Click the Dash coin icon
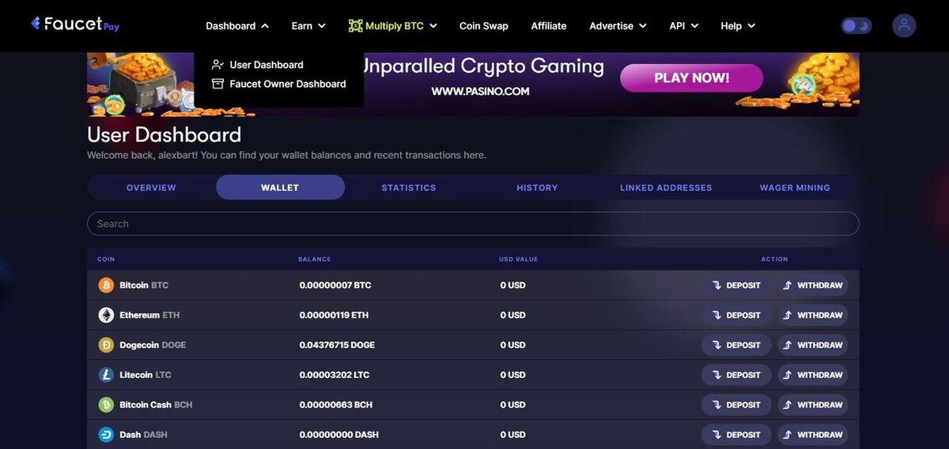The image size is (949, 449). coord(106,435)
